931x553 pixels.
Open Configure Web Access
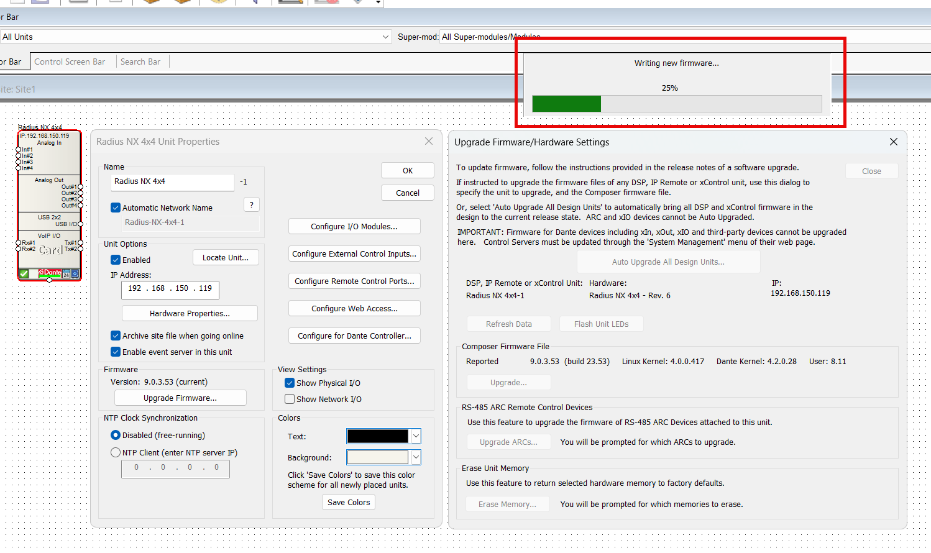pyautogui.click(x=354, y=308)
